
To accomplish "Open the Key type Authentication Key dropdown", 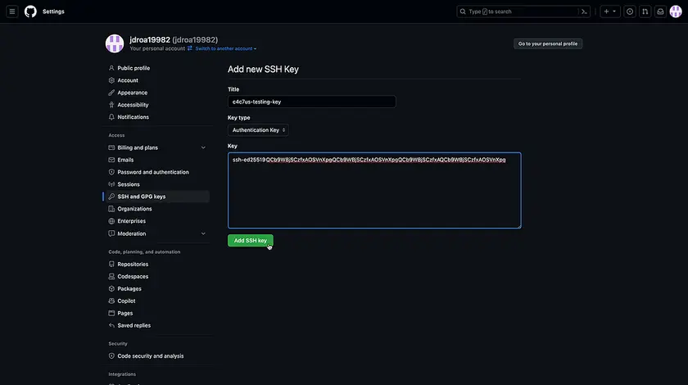I will coord(258,130).
